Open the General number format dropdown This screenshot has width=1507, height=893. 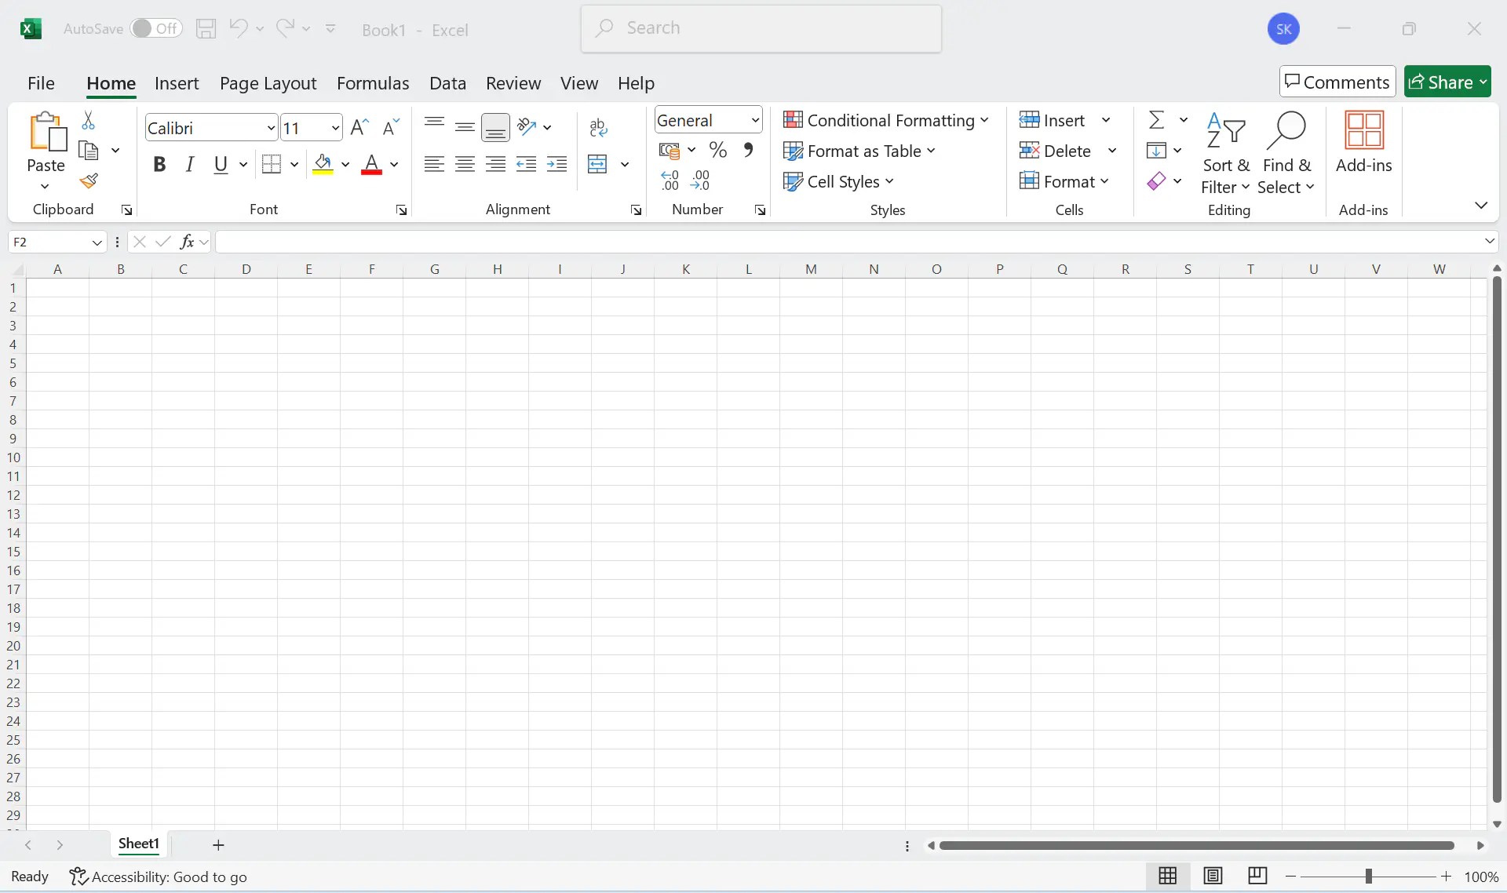click(x=755, y=120)
